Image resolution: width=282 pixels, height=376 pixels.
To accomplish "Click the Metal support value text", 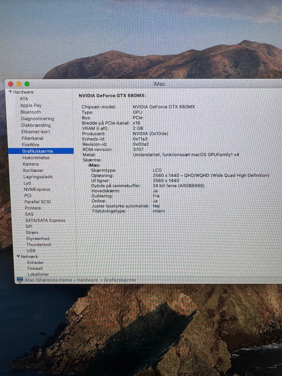I will [186, 155].
